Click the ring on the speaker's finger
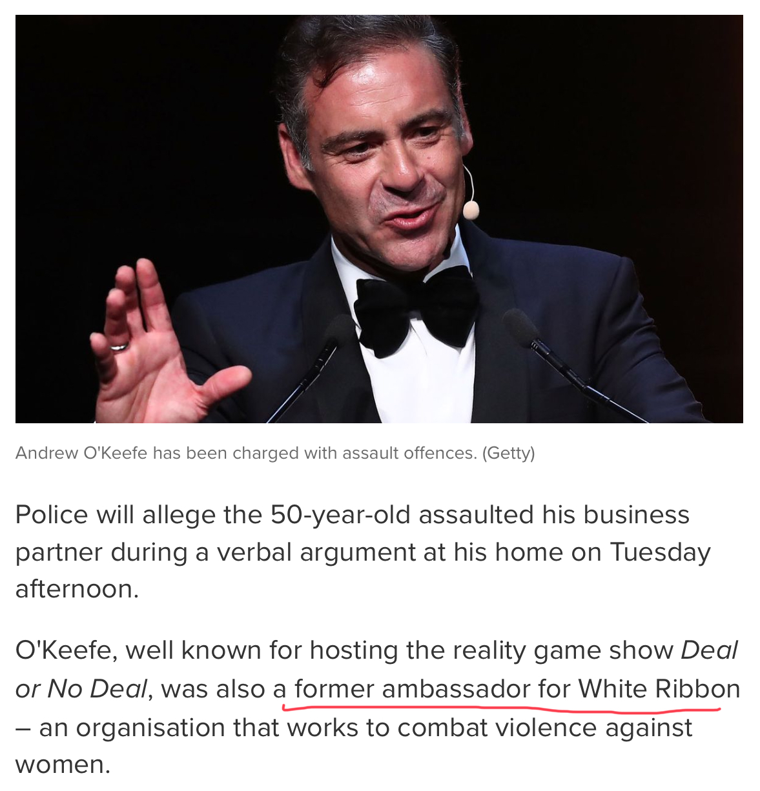The image size is (760, 791). [119, 347]
